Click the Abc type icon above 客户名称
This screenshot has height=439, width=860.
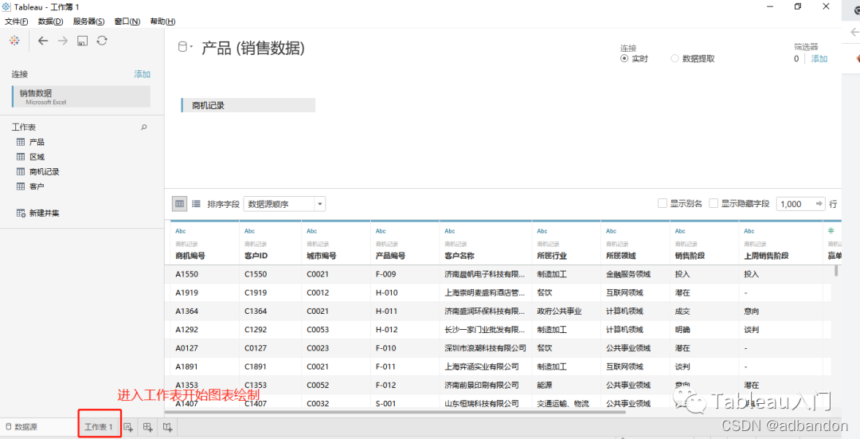[450, 232]
